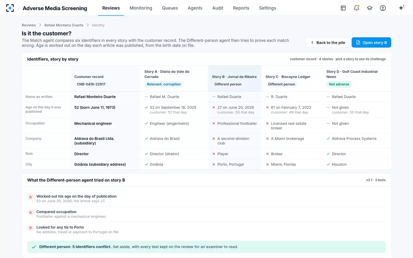Click the failed test icon beside Compared occupation
Viewport: 413px width, 258px height.
click(30, 213)
